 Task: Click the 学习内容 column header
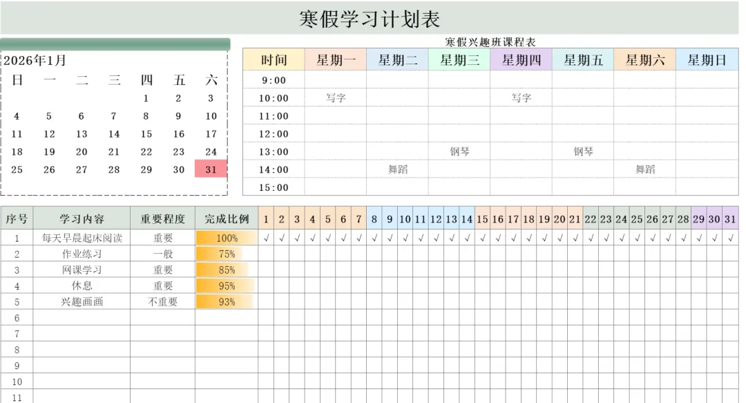point(82,218)
